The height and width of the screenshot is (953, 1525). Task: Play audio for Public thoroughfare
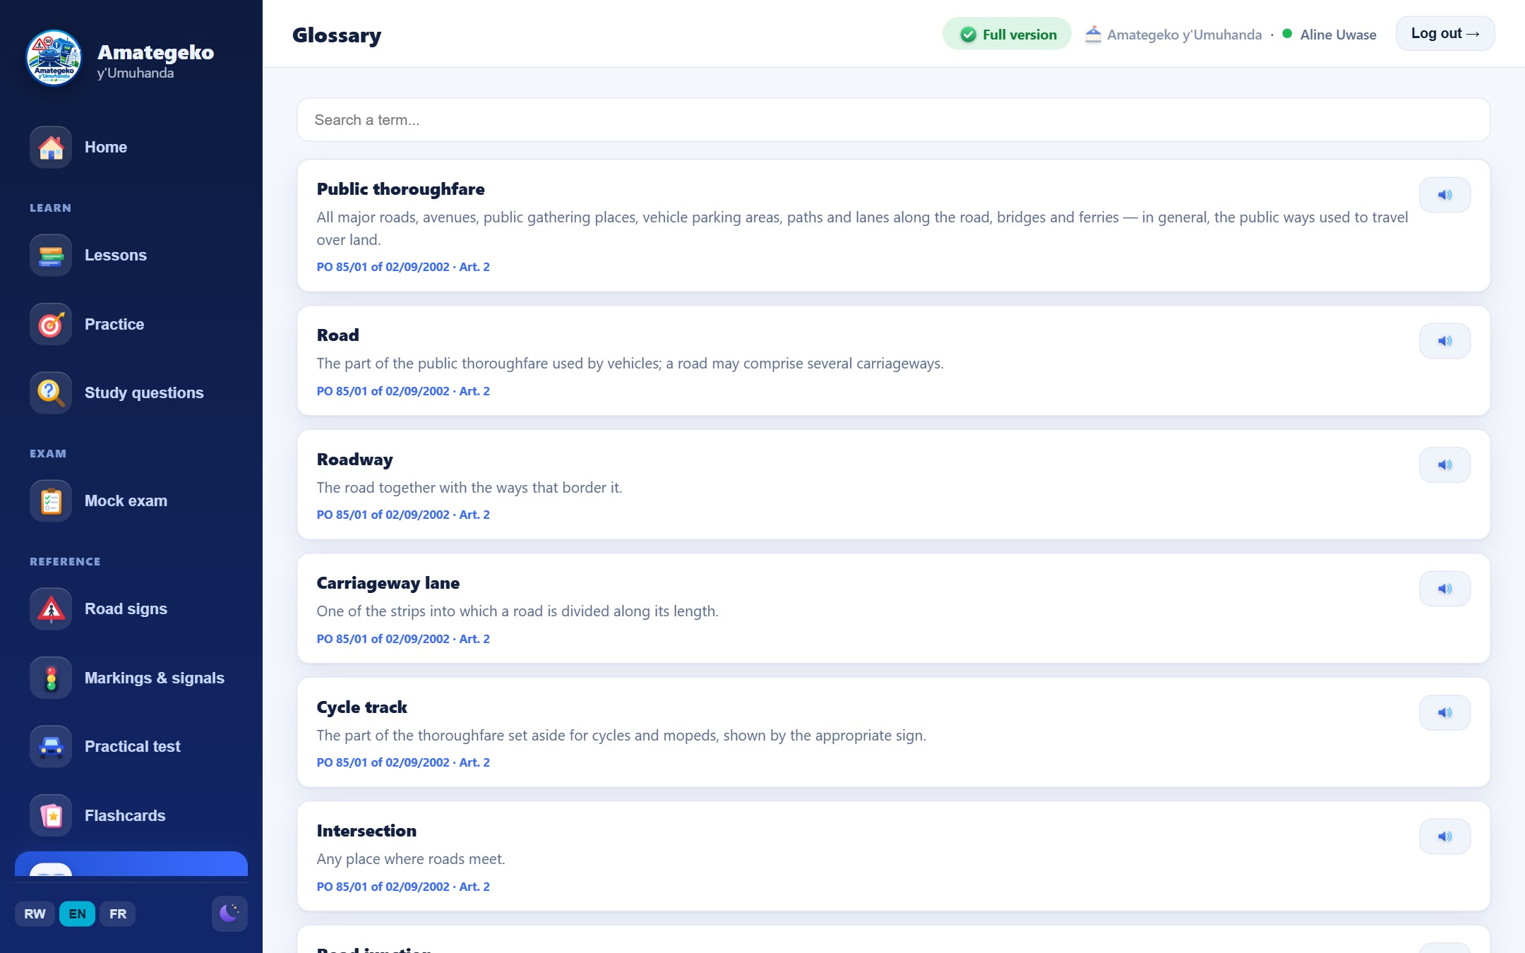1445,195
